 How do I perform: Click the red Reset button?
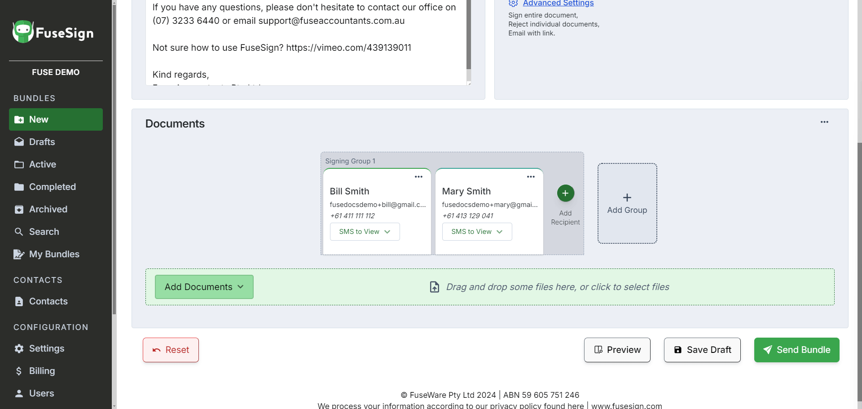click(171, 350)
